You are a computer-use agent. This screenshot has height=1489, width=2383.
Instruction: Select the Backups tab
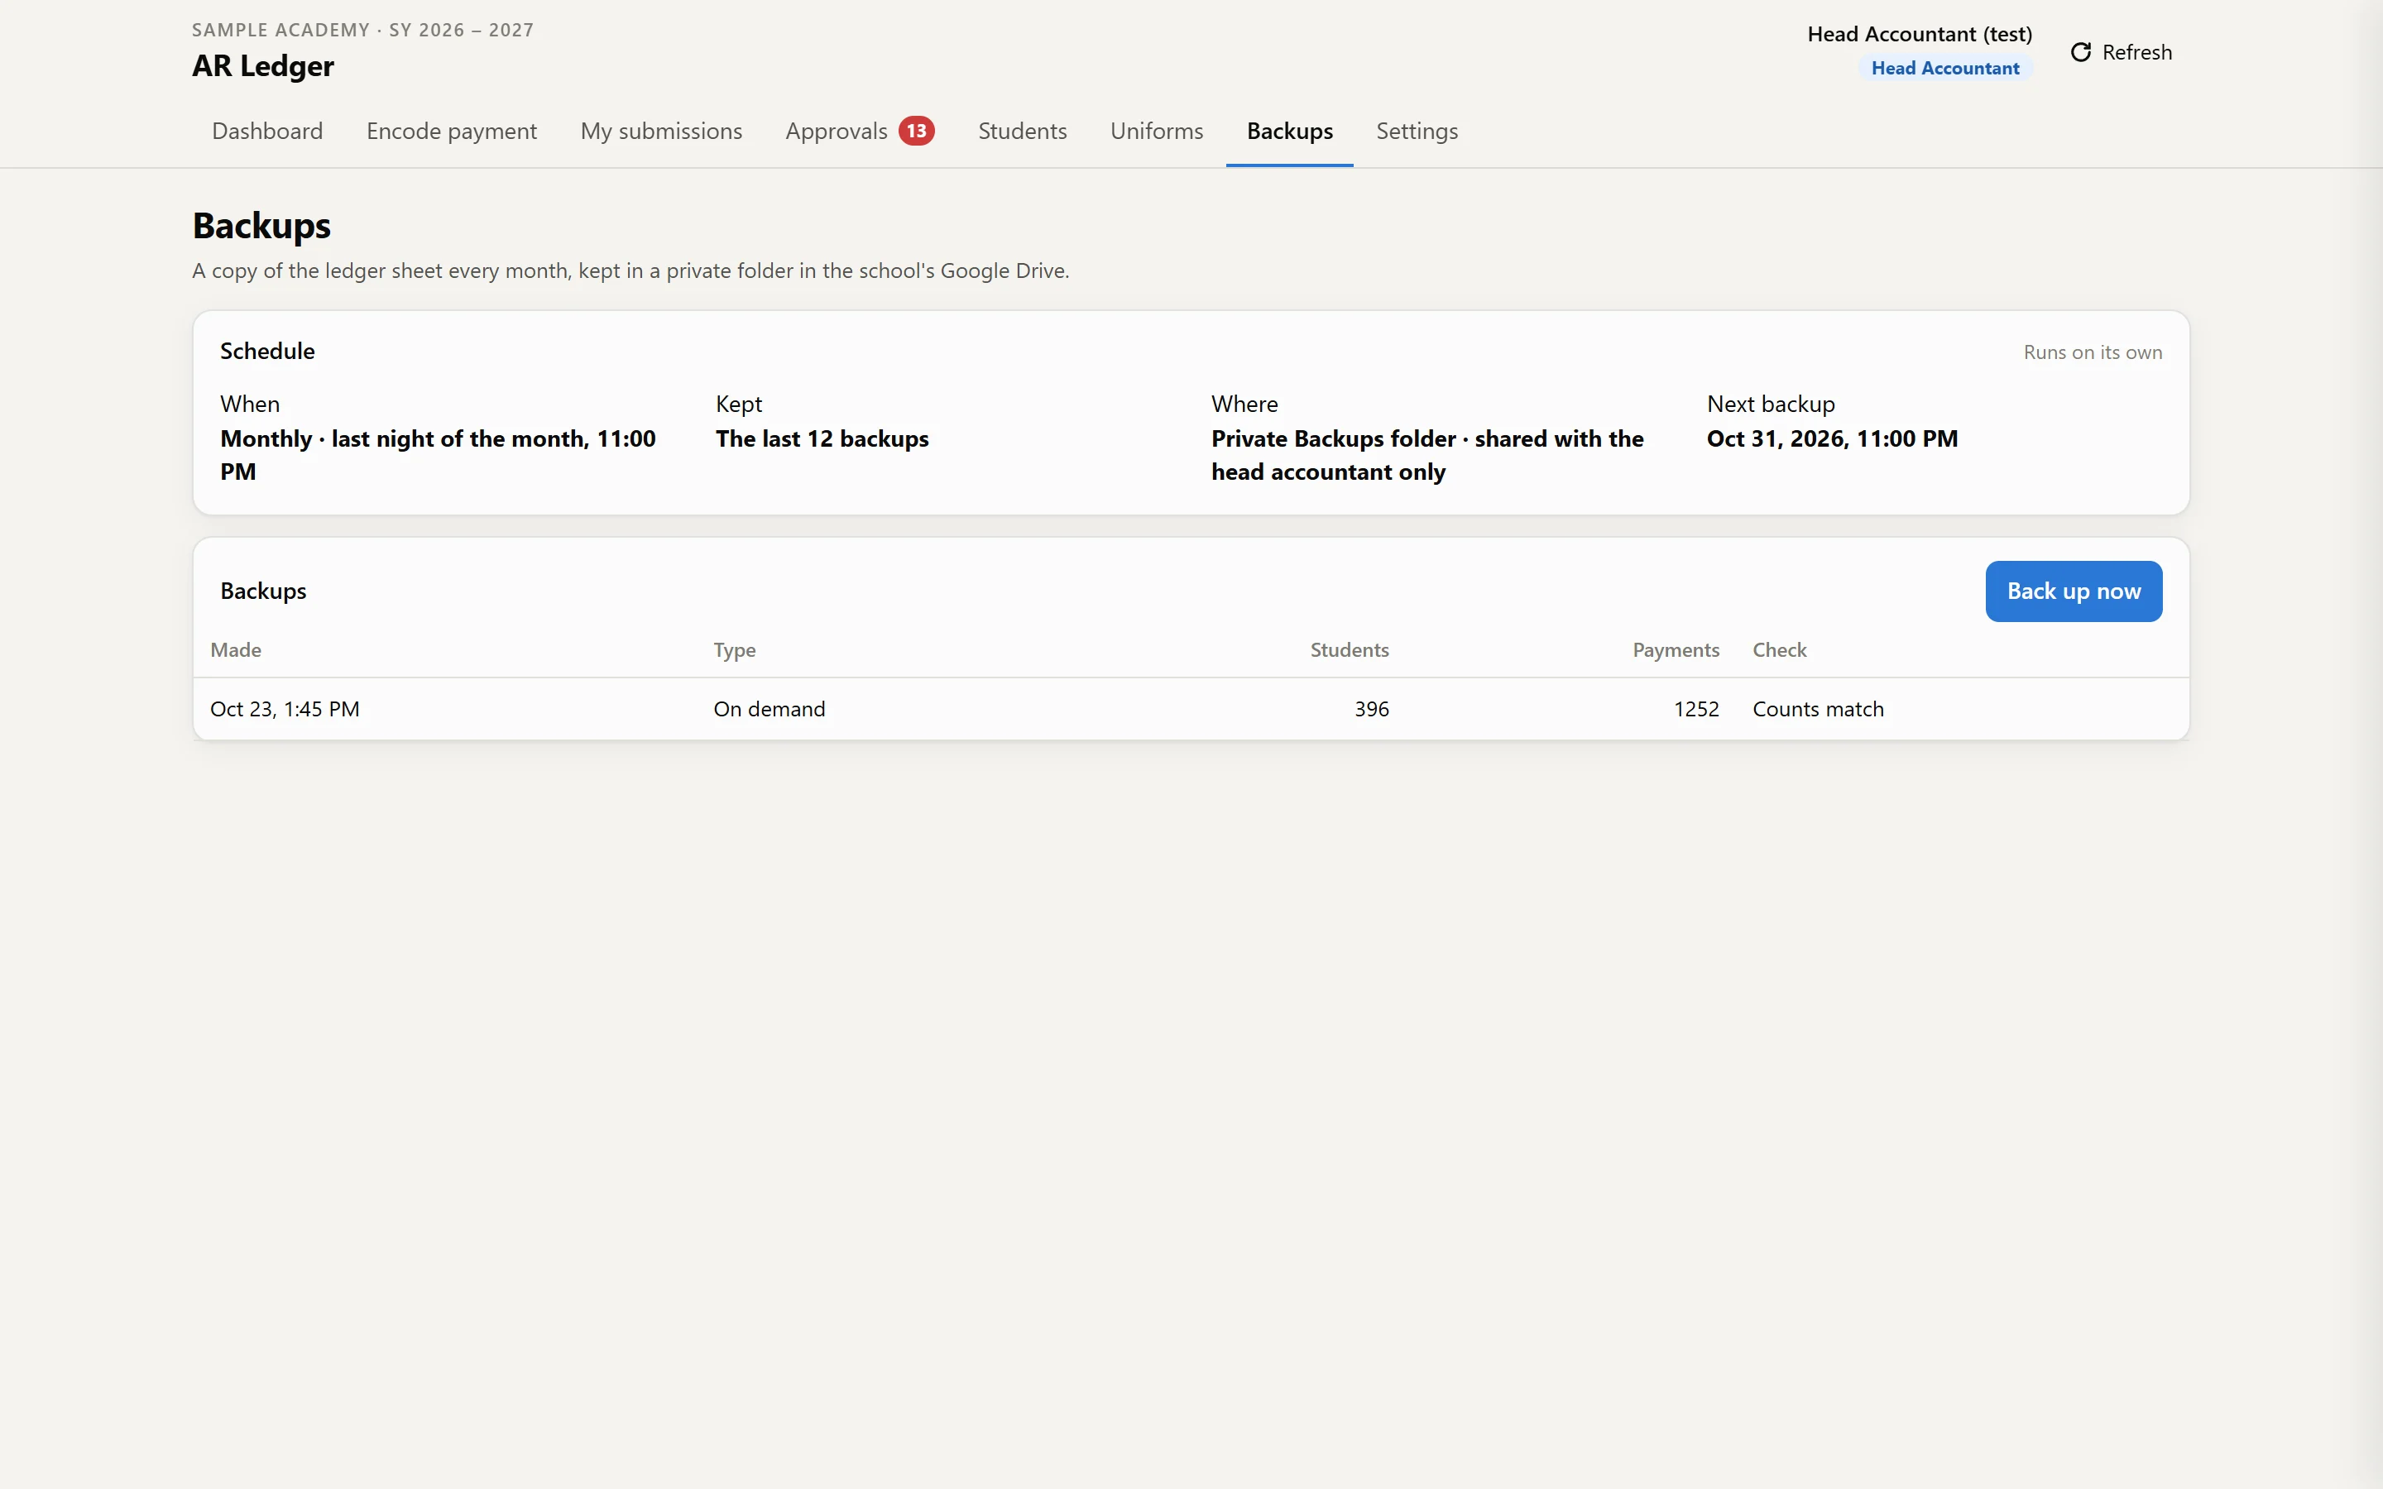1289,131
